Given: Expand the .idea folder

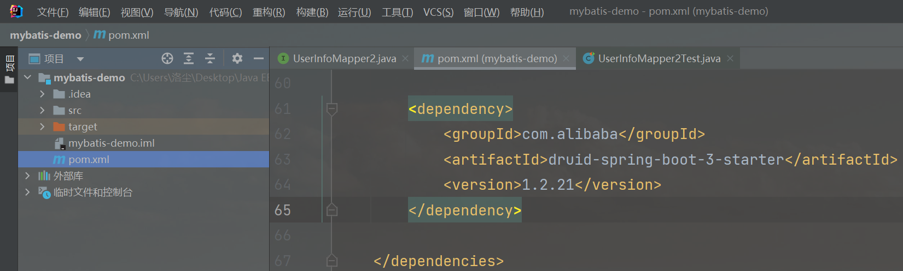Looking at the screenshot, I should 42,94.
